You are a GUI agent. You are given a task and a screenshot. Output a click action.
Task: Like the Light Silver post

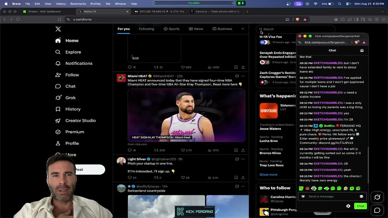185,177
